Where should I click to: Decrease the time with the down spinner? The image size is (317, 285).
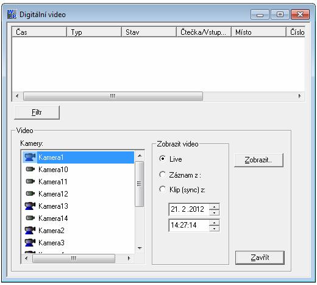click(x=214, y=228)
